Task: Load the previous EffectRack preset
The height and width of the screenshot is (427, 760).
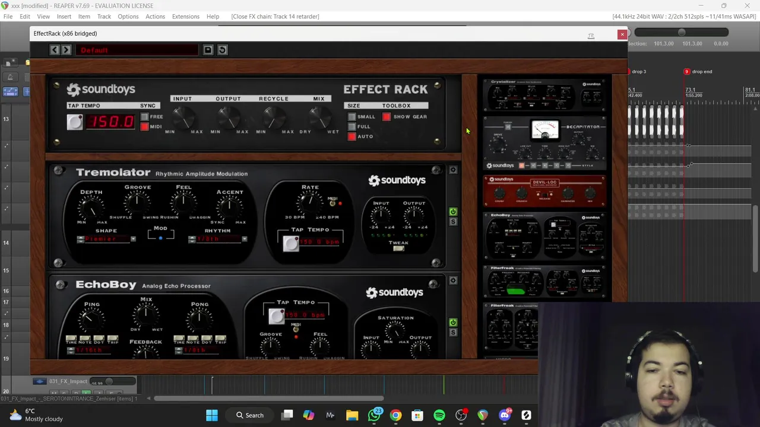Action: (55, 50)
